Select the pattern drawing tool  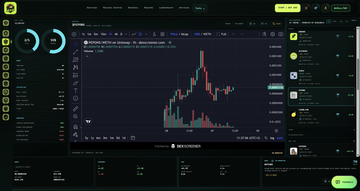click(75, 67)
